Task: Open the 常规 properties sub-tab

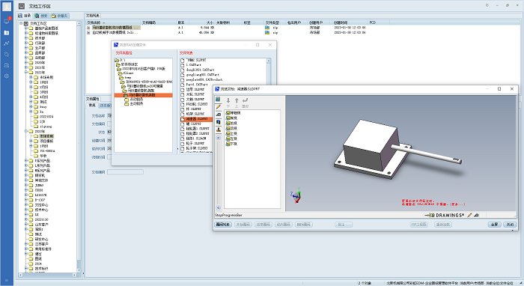Action: tap(92, 106)
